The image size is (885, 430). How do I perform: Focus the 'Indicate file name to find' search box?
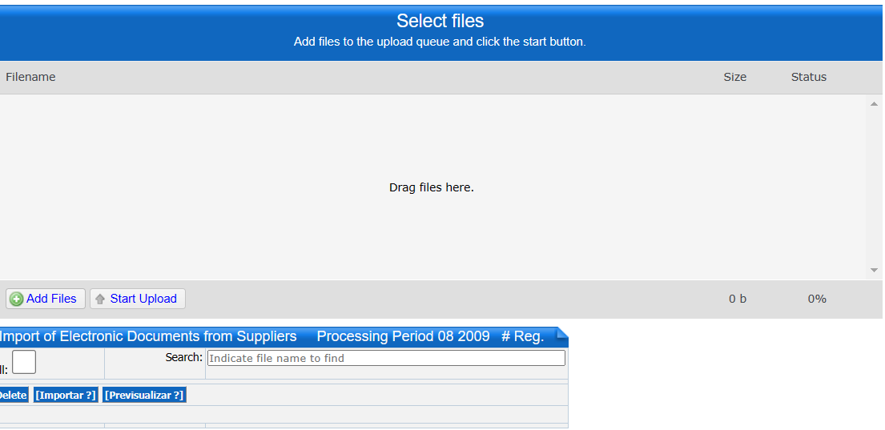386,358
